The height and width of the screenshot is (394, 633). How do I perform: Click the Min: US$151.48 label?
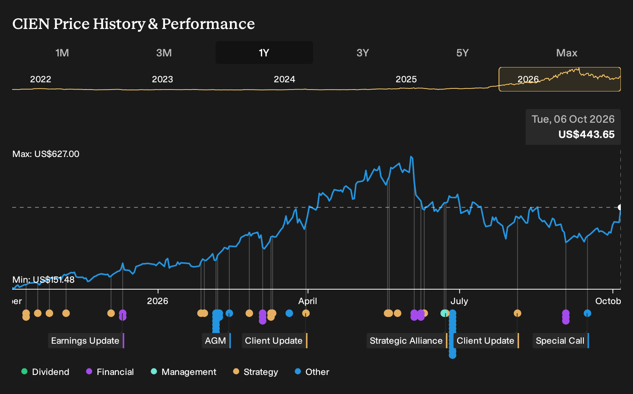(x=43, y=280)
